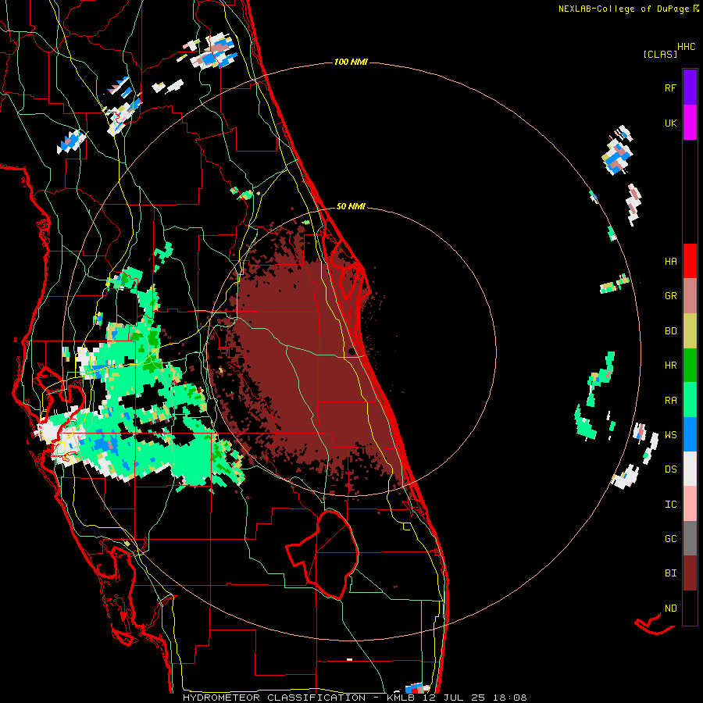Image resolution: width=703 pixels, height=703 pixels.
Task: Click the "HR" legend label
Action: 670,366
